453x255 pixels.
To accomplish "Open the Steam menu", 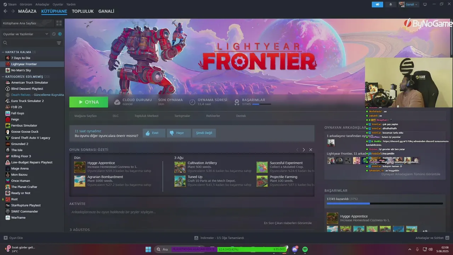I will tap(10, 4).
